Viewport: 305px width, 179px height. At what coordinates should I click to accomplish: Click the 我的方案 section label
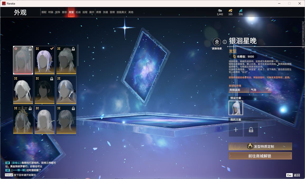(x=236, y=120)
